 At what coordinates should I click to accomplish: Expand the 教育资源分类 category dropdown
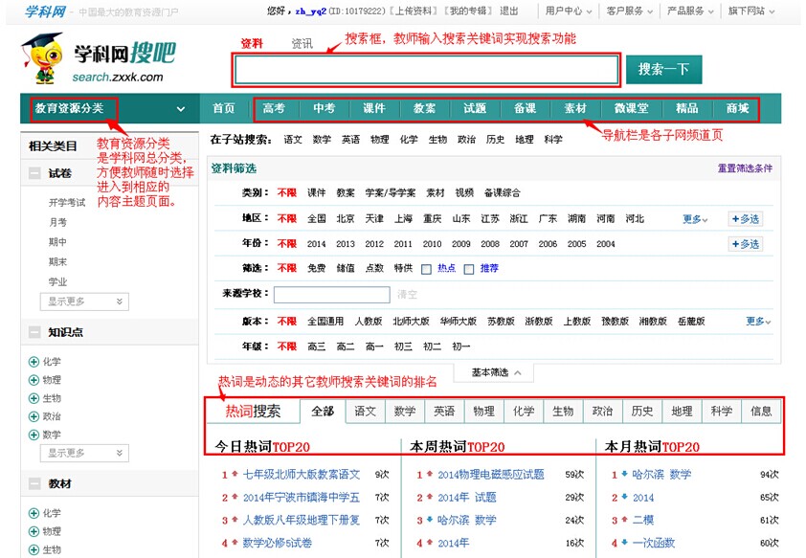pos(180,109)
